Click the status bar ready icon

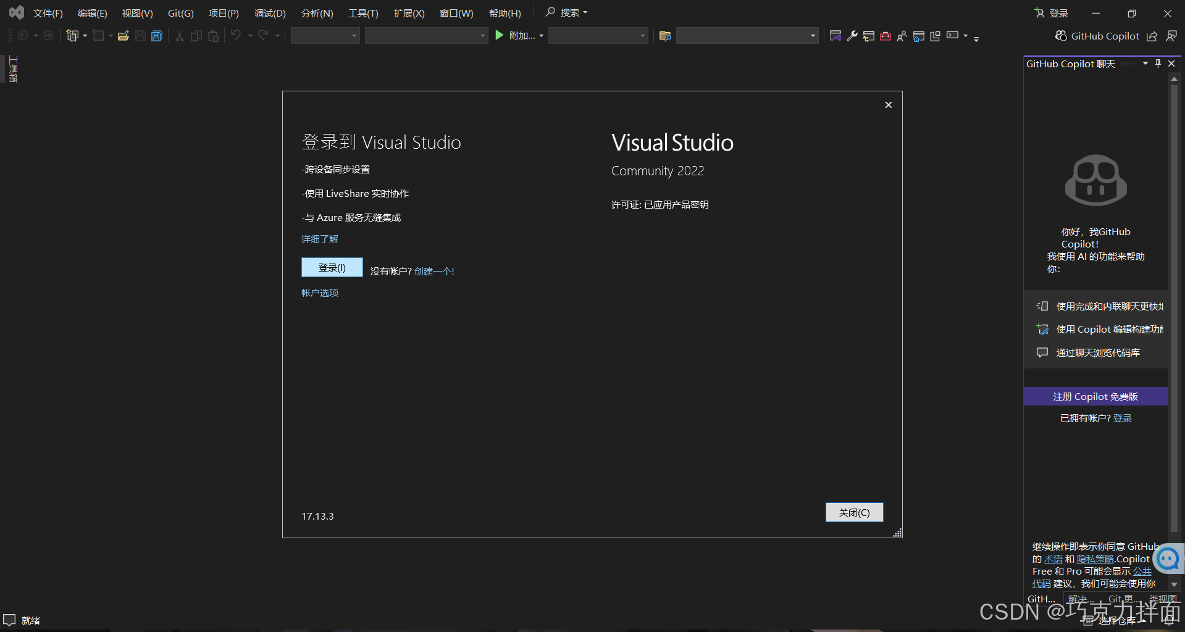[x=9, y=620]
